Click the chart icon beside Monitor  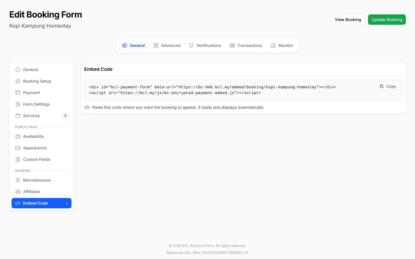pyautogui.click(x=273, y=45)
